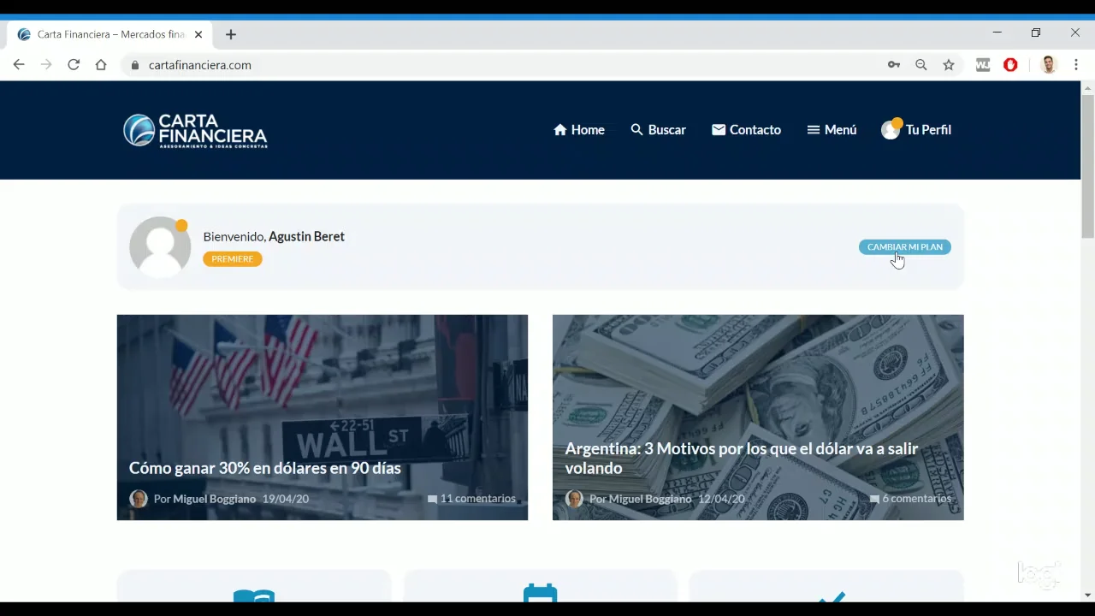This screenshot has height=616, width=1095.
Task: Click the red circular extension icon
Action: click(1010, 65)
